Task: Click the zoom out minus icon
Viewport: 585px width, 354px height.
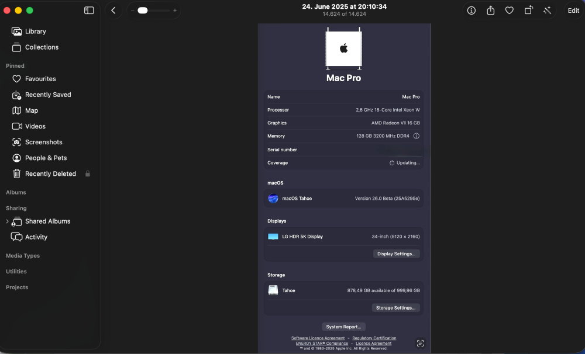Action: point(132,11)
